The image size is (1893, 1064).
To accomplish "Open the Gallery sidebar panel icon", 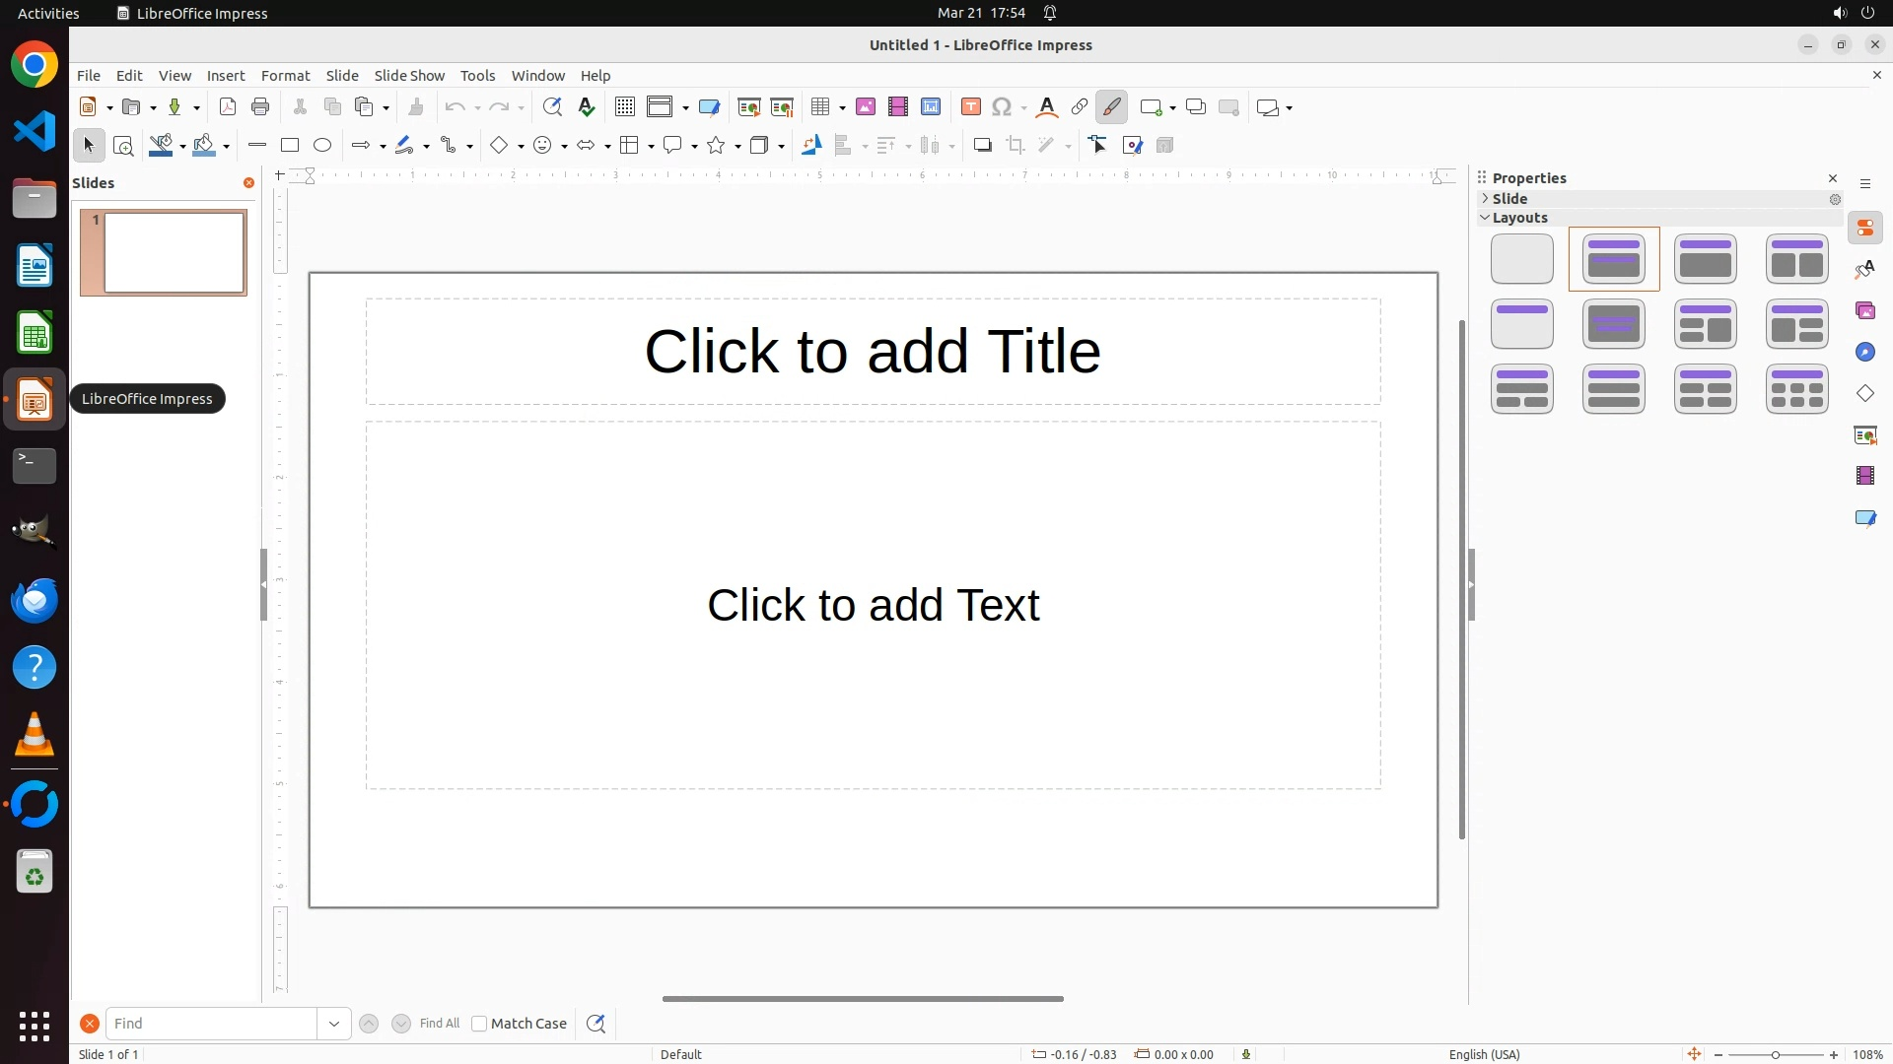I will pos(1865,311).
